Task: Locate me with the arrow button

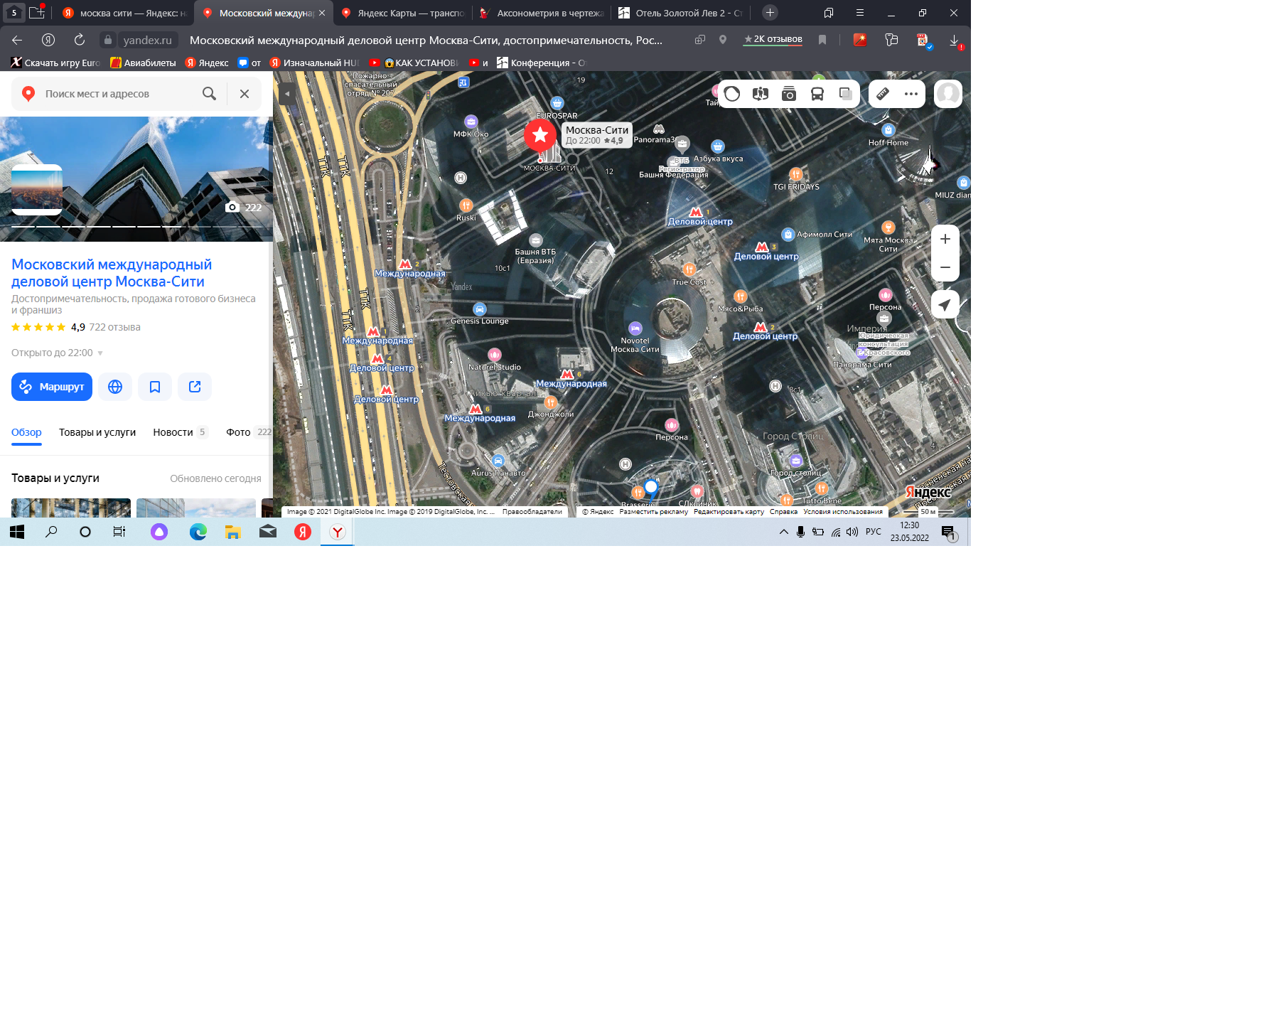Action: pos(945,305)
